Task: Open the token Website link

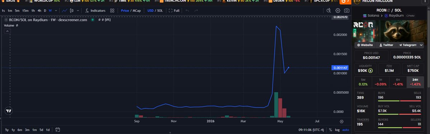Action: (365, 45)
